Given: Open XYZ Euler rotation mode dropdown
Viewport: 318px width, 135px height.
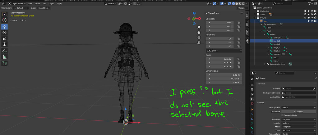Looking at the screenshot, I should tap(224, 51).
